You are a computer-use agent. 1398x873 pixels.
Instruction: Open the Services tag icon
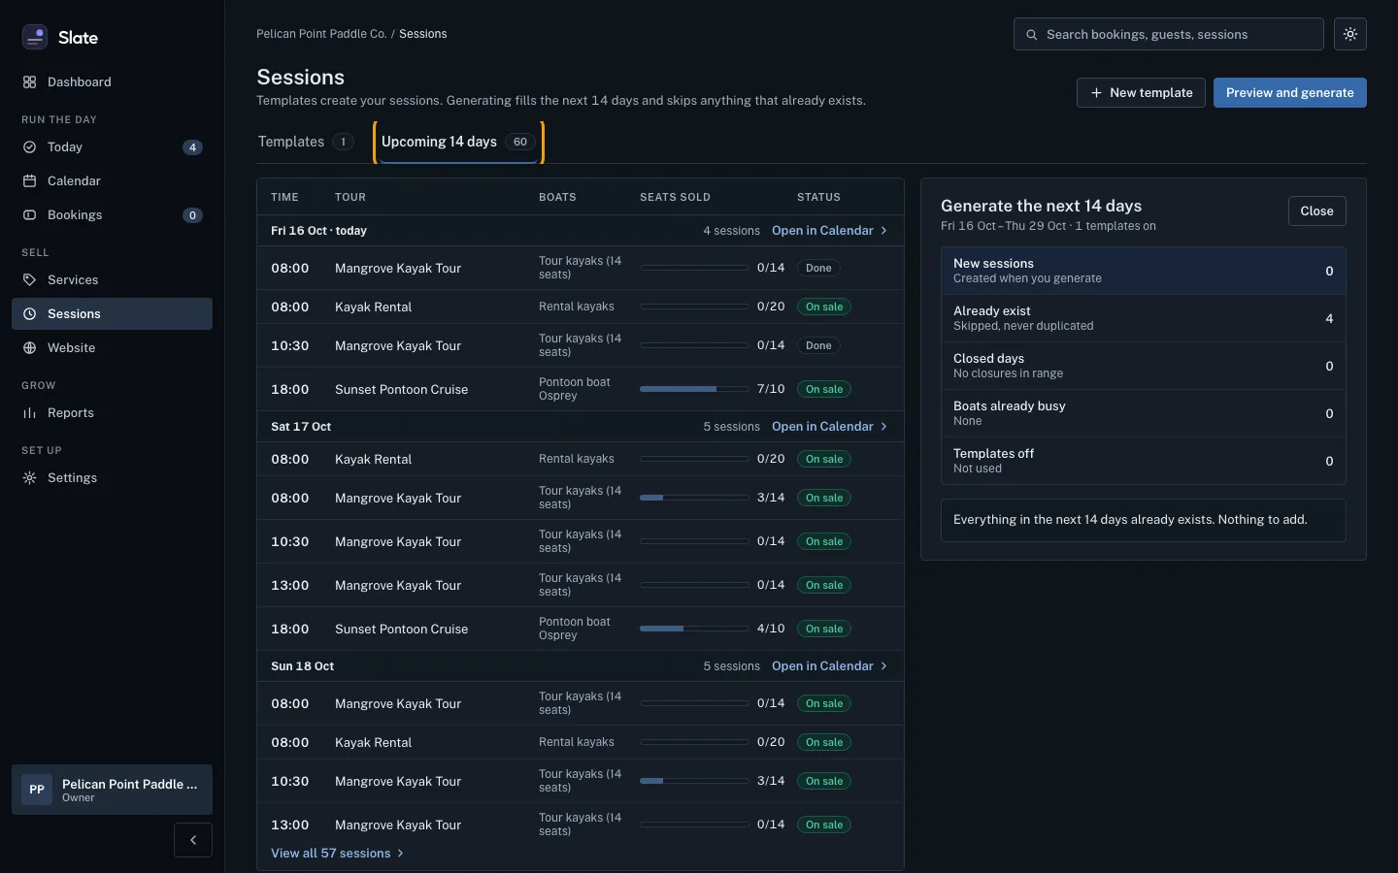[x=29, y=280]
